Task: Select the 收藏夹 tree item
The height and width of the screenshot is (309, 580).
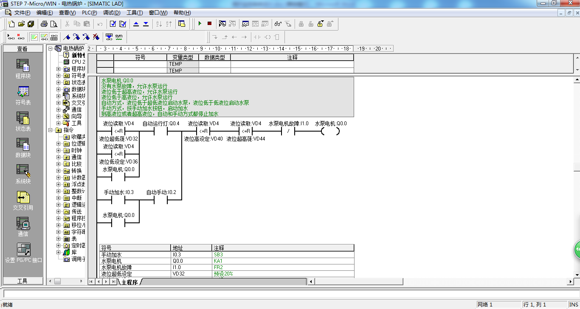Action: pos(75,137)
